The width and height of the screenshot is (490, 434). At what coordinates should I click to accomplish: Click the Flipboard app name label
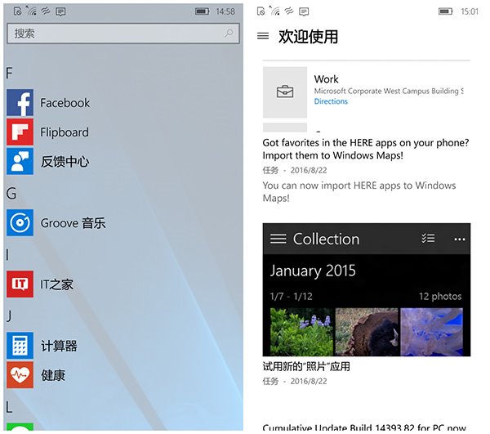point(65,132)
